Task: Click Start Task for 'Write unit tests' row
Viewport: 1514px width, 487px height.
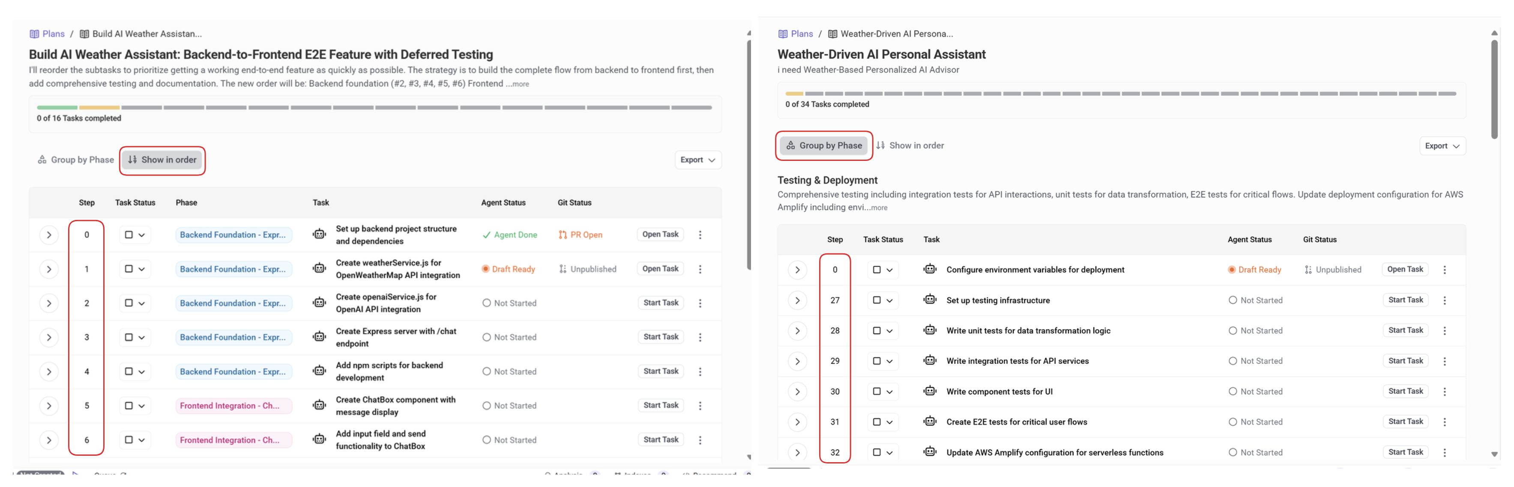Action: (x=1405, y=331)
